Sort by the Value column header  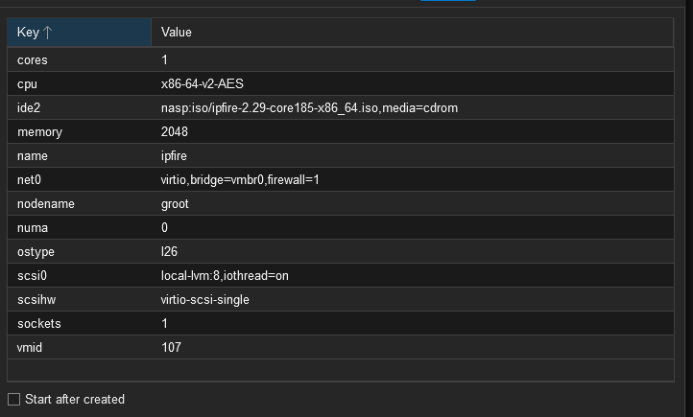(412, 33)
